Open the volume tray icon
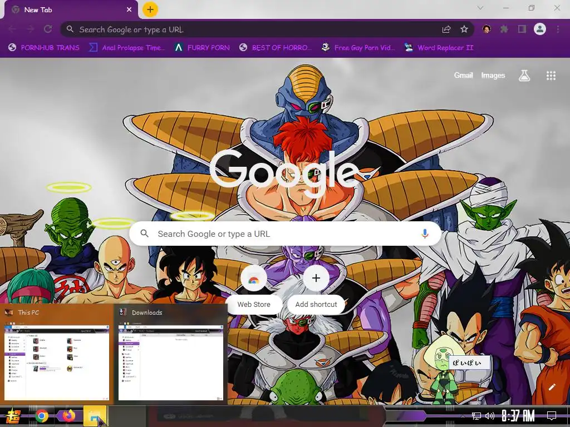The height and width of the screenshot is (427, 570). pos(490,416)
